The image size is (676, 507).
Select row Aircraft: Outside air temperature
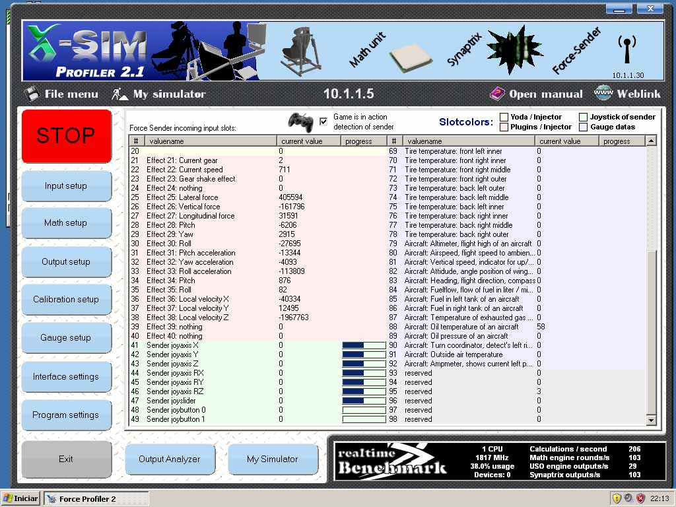click(516, 355)
